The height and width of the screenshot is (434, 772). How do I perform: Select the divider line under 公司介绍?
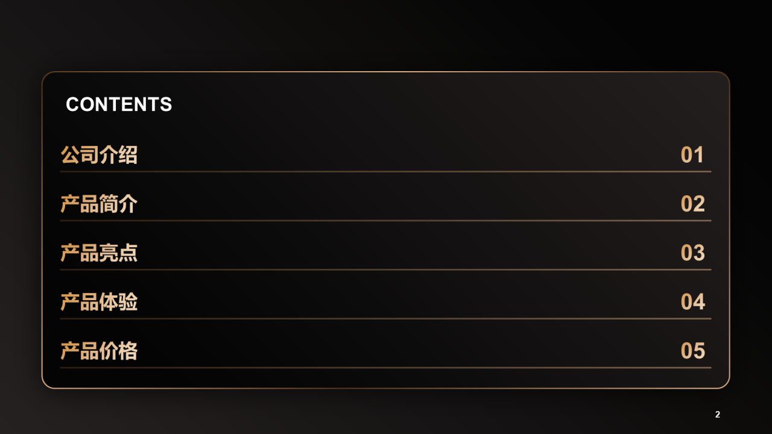(385, 172)
